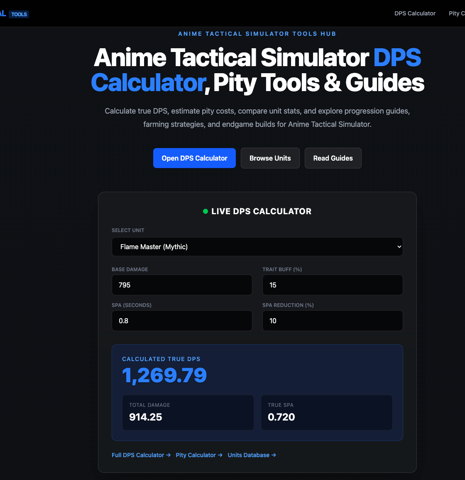
Task: Click the arrow icon after Pity Calculator
Action: click(x=220, y=455)
